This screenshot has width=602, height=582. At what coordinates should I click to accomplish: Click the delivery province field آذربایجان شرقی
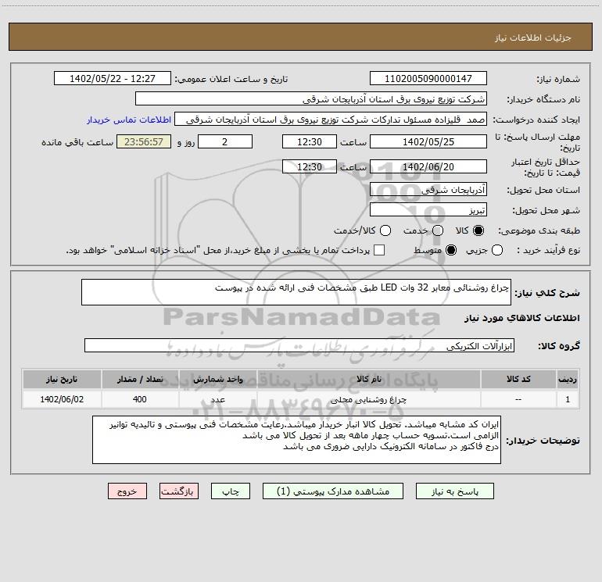pos(428,189)
